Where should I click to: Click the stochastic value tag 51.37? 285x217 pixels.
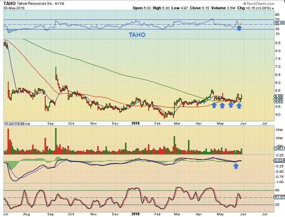tap(280, 197)
